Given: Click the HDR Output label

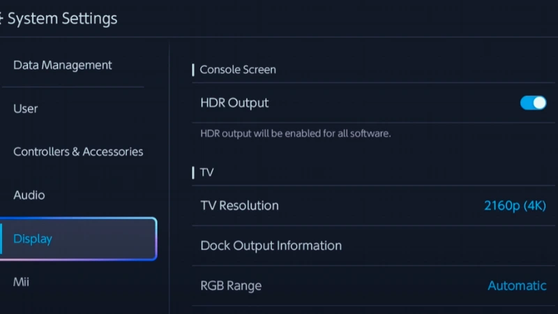Looking at the screenshot, I should click(x=234, y=103).
